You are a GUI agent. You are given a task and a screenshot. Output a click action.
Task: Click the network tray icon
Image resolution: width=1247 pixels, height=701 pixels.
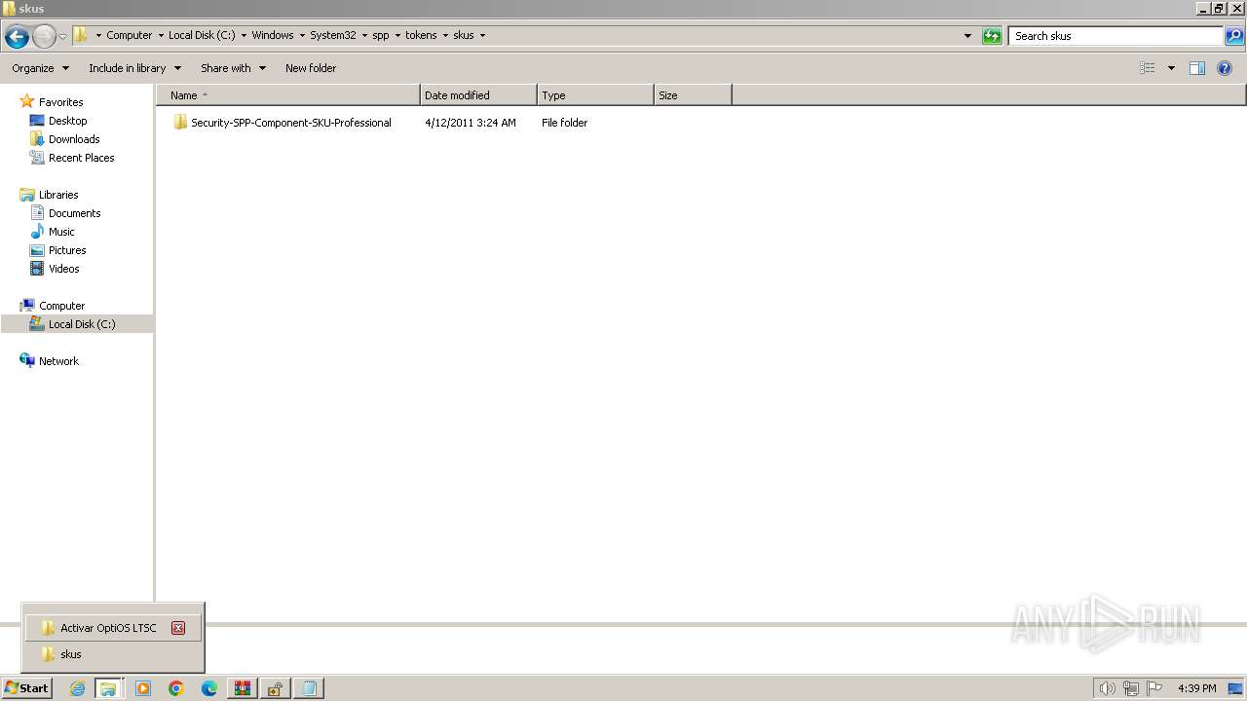tap(1131, 688)
